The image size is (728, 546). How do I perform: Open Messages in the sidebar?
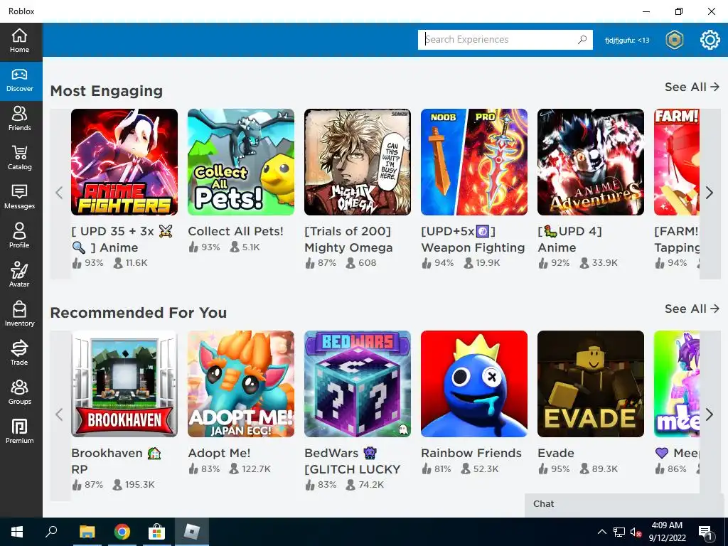(x=19, y=198)
